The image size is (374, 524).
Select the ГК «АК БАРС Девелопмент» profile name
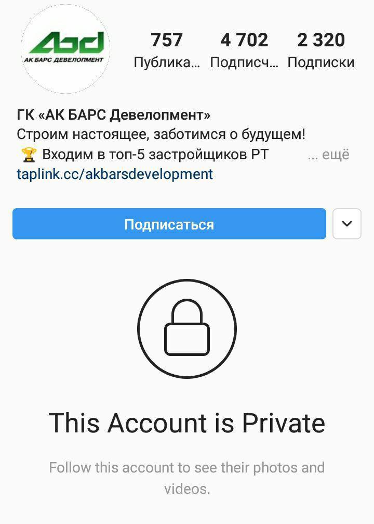(x=113, y=114)
